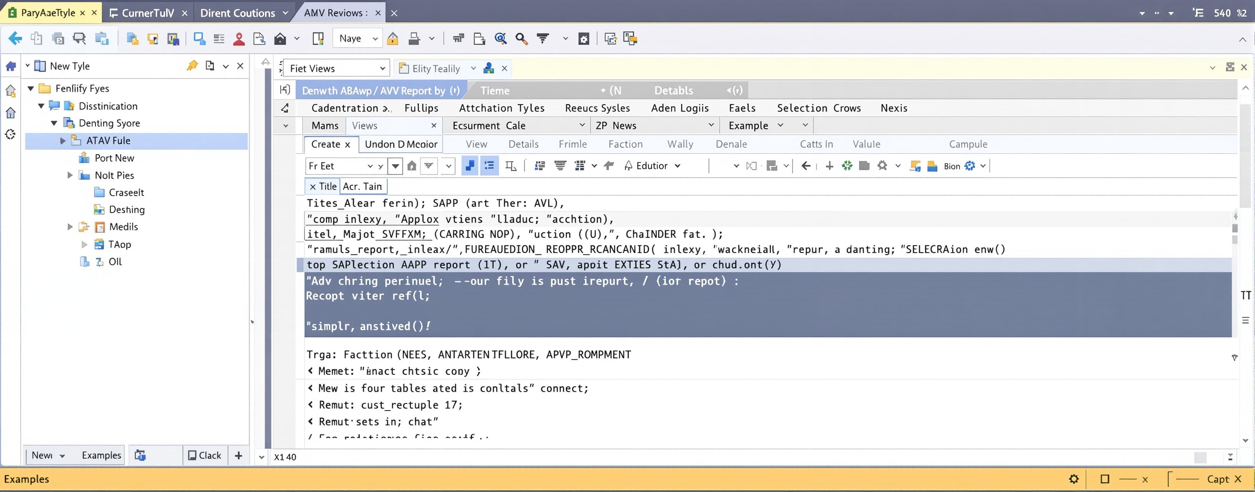Click the X1 40 position field
This screenshot has width=1255, height=492.
click(x=285, y=457)
